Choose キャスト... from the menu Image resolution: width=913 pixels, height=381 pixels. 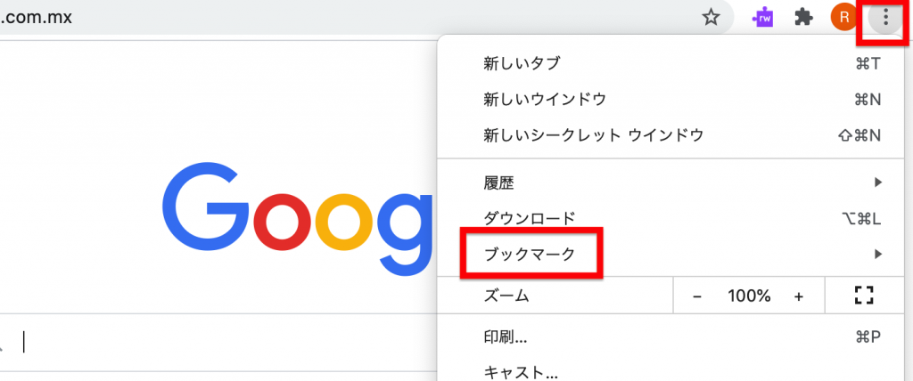(669, 370)
